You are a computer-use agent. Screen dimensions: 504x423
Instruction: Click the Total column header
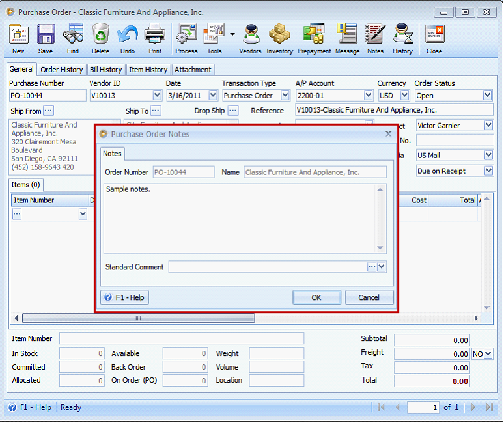pos(454,200)
